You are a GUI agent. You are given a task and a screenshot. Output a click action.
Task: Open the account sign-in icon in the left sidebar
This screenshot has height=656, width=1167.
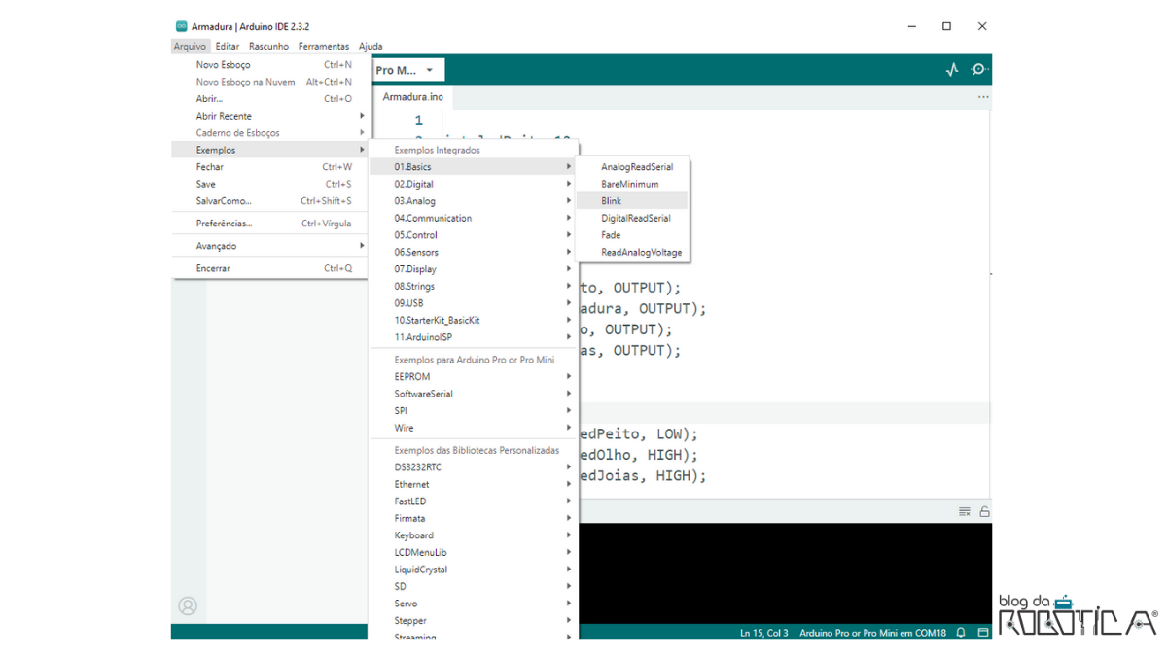pyautogui.click(x=188, y=605)
